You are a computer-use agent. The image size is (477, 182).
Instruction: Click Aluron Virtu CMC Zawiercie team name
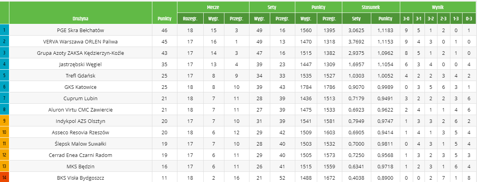(80, 110)
